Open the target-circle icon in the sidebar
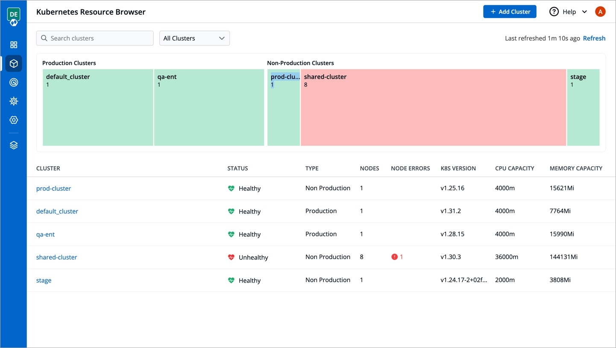This screenshot has width=616, height=348. coord(14,83)
